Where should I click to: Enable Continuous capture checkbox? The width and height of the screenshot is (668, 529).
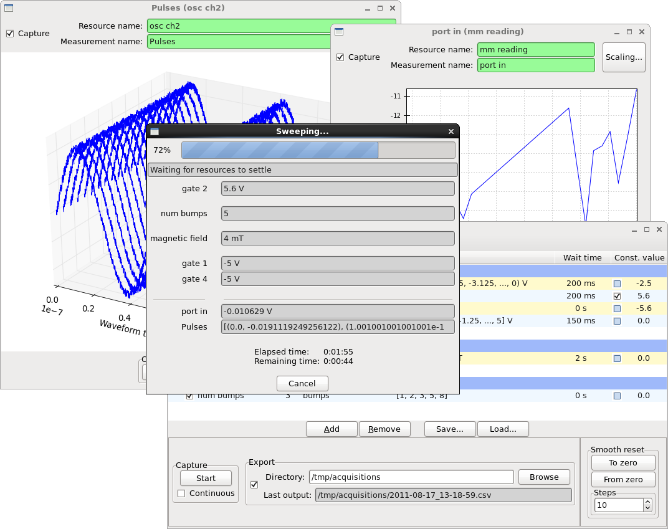coord(181,493)
